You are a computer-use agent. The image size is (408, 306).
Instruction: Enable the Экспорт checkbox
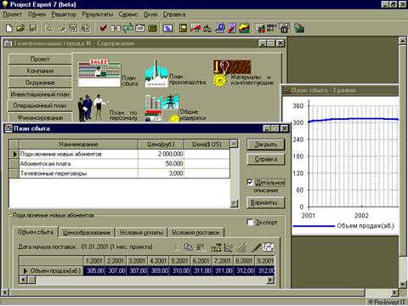click(250, 223)
